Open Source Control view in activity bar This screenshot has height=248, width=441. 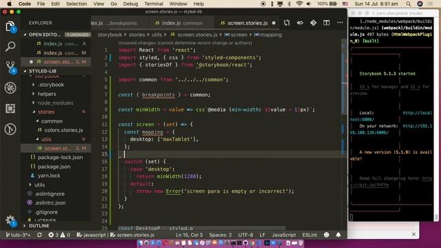click(x=10, y=68)
